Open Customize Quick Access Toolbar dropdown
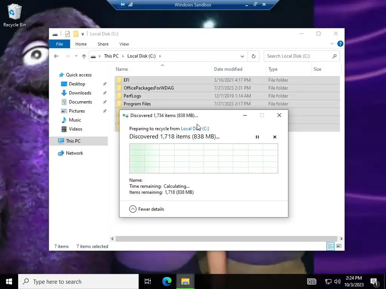This screenshot has width=386, height=289. pos(83,34)
